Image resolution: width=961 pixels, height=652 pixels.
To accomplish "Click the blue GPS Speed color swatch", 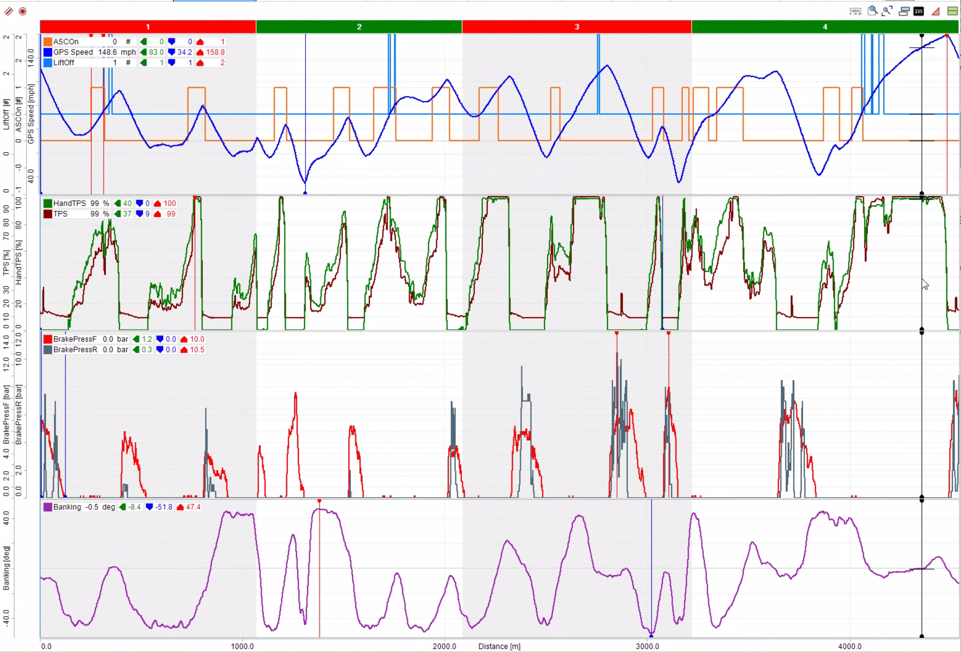I will (x=47, y=52).
